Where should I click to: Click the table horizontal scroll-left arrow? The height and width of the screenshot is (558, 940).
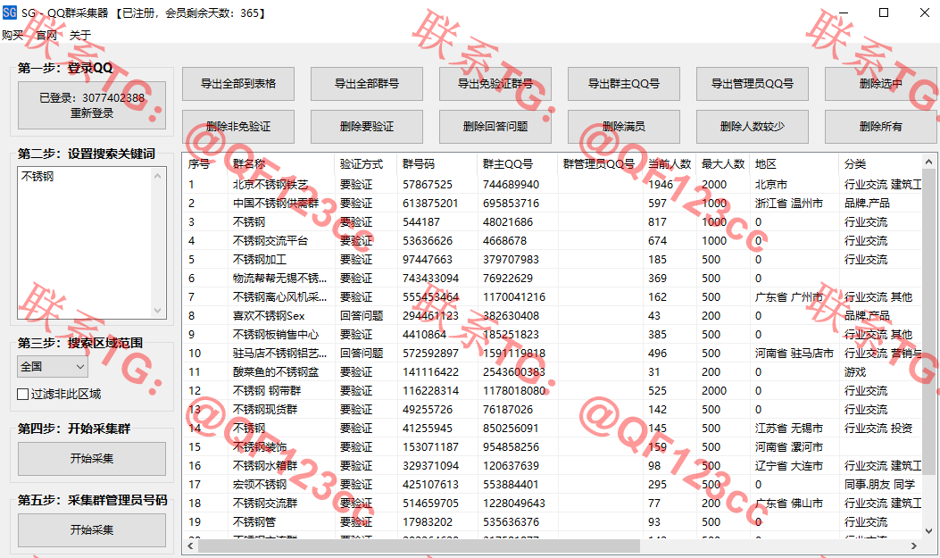[191, 546]
